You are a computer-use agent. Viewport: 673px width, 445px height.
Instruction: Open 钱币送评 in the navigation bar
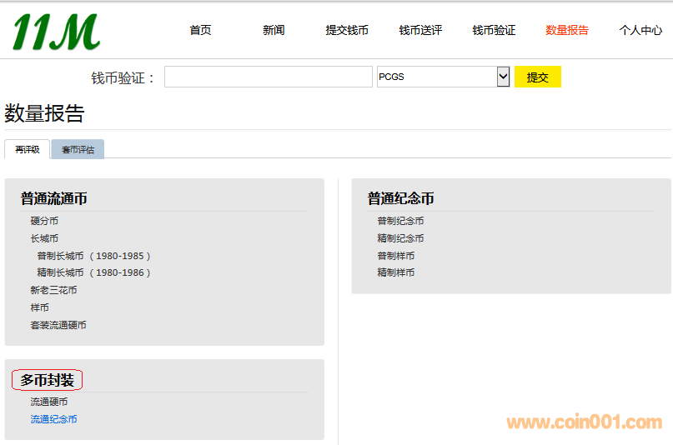click(x=420, y=30)
